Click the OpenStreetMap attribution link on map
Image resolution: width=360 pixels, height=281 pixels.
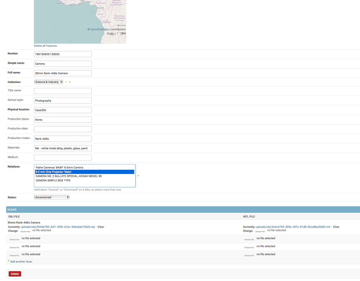point(100,29)
